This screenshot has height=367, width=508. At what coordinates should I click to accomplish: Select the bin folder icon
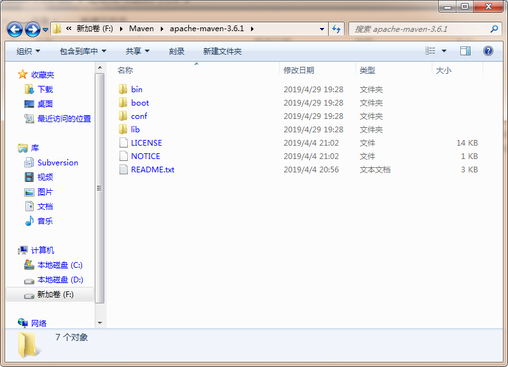[123, 89]
